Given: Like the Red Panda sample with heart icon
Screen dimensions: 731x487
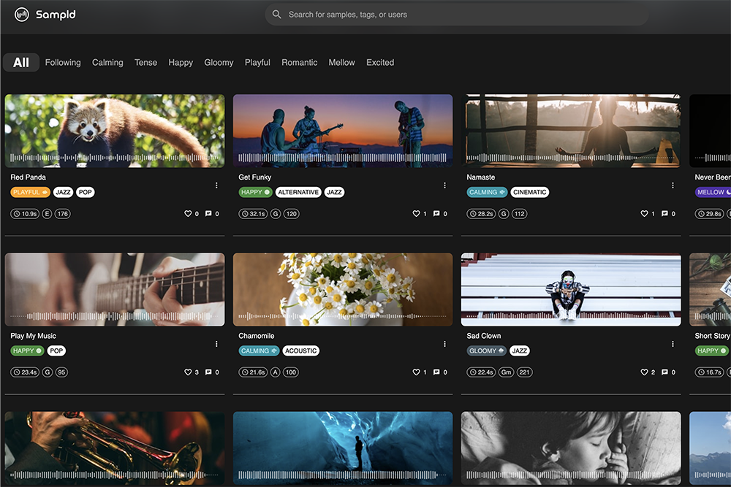Looking at the screenshot, I should (188, 214).
